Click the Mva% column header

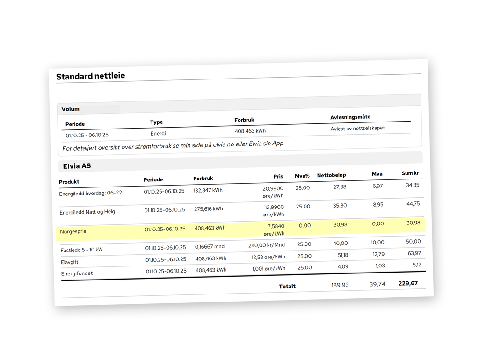[302, 176]
